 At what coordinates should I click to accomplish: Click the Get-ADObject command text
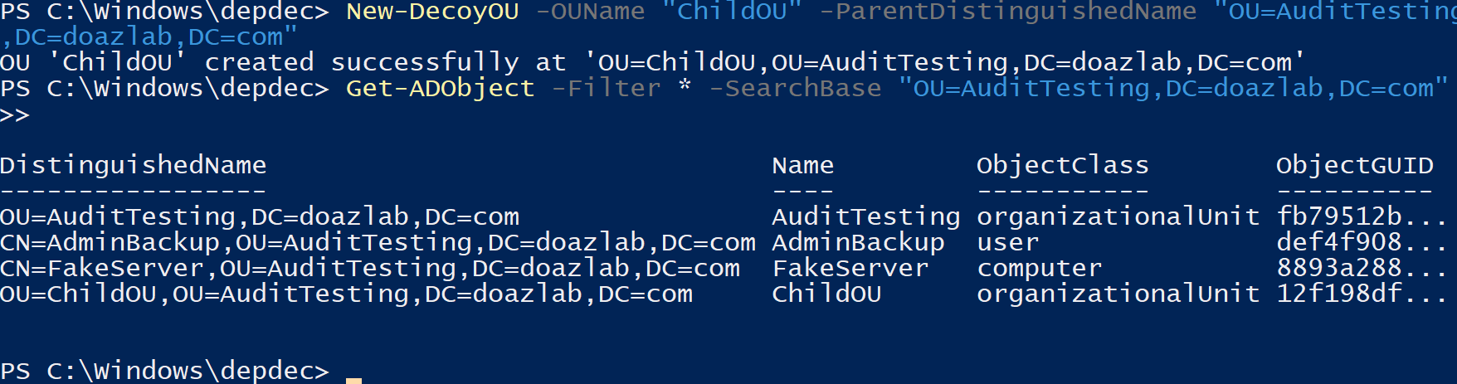point(440,88)
